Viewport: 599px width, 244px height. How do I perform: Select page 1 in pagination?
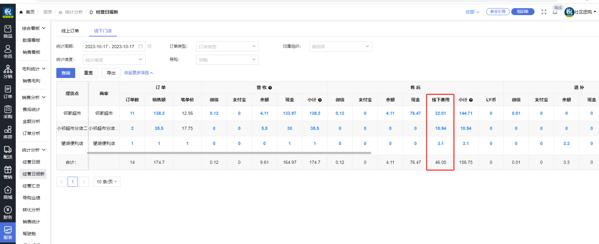tap(73, 182)
